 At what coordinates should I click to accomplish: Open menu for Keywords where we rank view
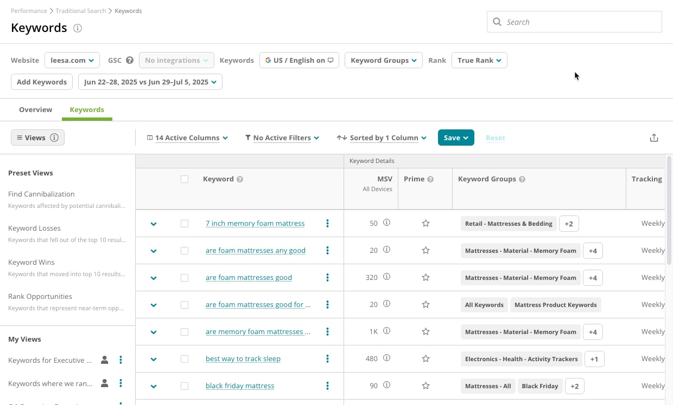(x=120, y=383)
